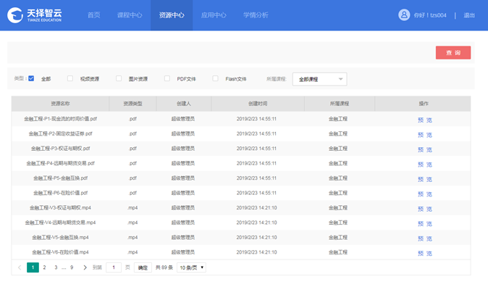488x287 pixels.
Task: Open the 学情分析 nav tab
Action: point(256,15)
